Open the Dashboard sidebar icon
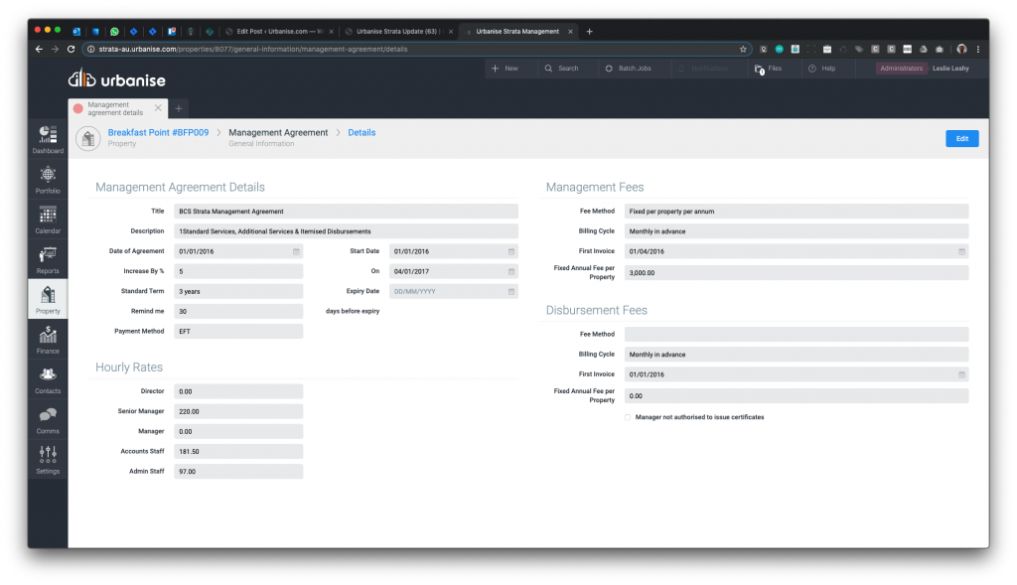This screenshot has width=1017, height=585. (48, 138)
